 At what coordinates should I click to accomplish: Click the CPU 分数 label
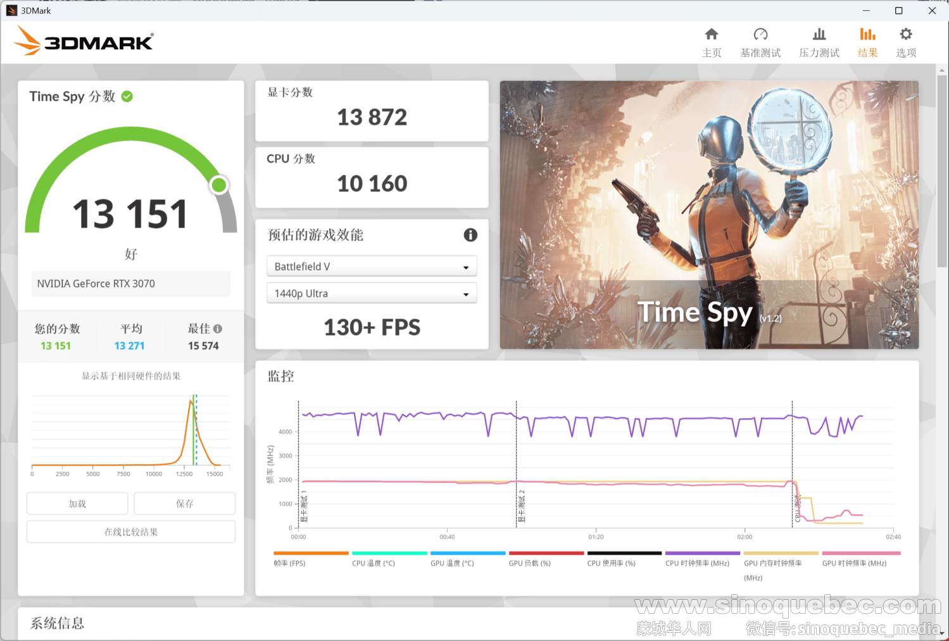click(x=291, y=159)
